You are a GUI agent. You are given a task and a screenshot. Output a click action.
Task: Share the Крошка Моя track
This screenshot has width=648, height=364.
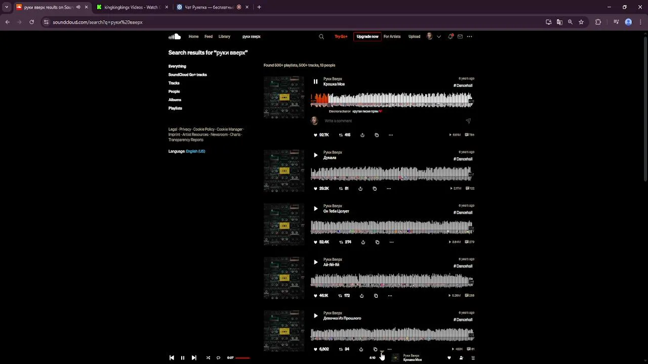362,135
